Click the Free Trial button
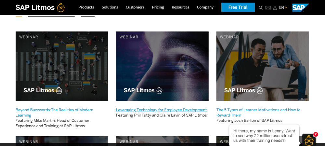 [x=238, y=7]
